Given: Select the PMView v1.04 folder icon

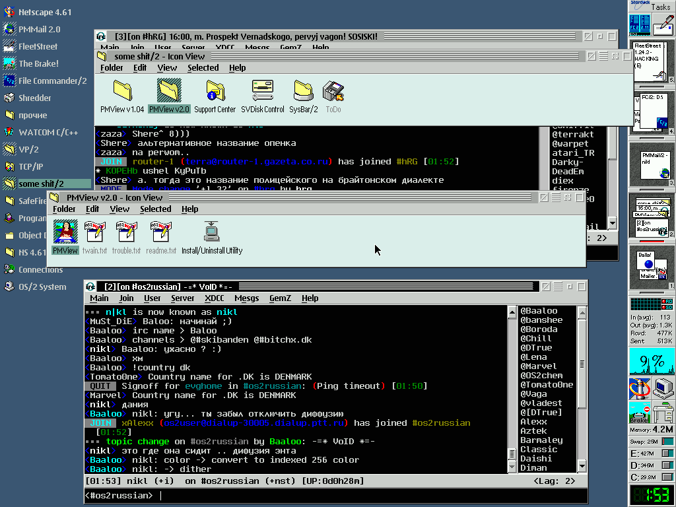Looking at the screenshot, I should (x=122, y=96).
